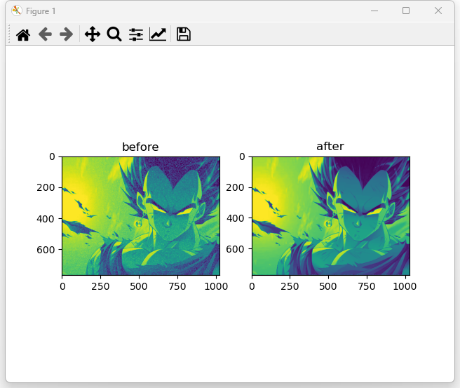The width and height of the screenshot is (460, 388).
Task: Go back to previous view arrow
Action: pyautogui.click(x=45, y=34)
